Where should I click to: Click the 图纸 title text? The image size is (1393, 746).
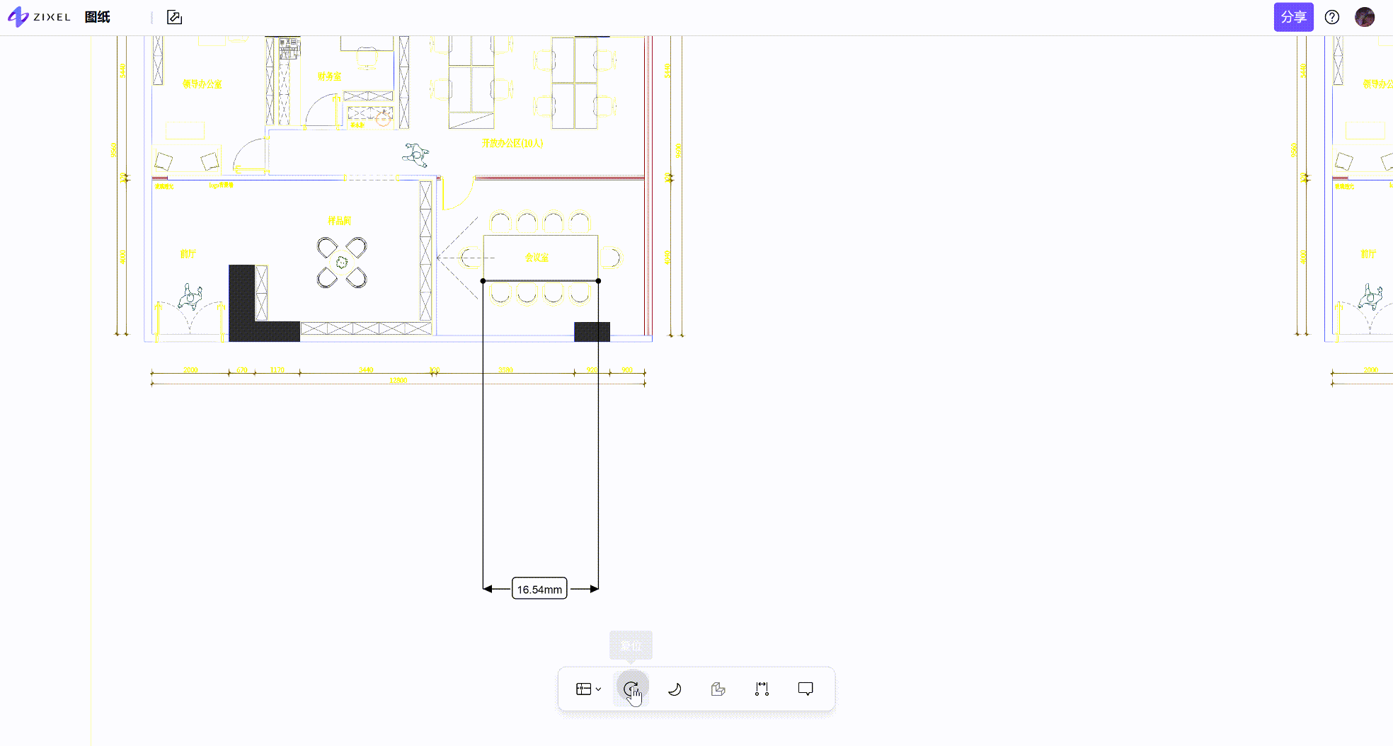point(97,17)
